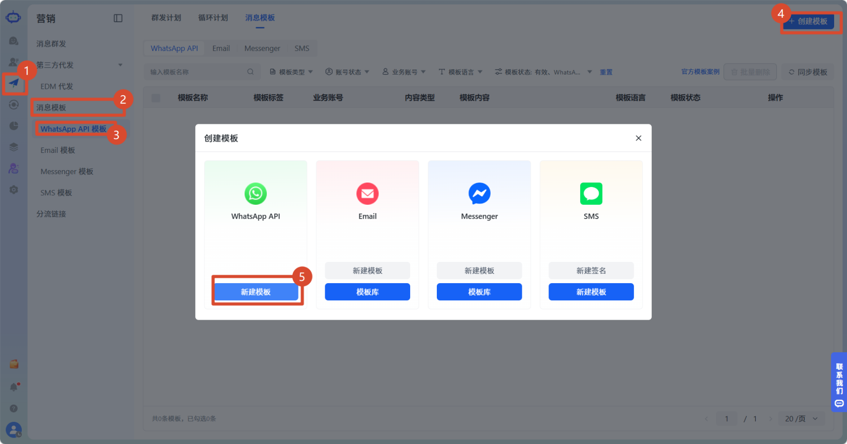This screenshot has width=847, height=444.
Task: Click the green SMS icon in the dialog
Action: click(591, 193)
